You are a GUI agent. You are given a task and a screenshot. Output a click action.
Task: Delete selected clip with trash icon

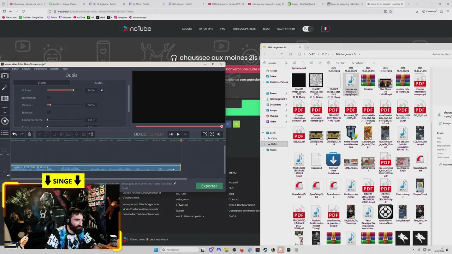(x=29, y=134)
